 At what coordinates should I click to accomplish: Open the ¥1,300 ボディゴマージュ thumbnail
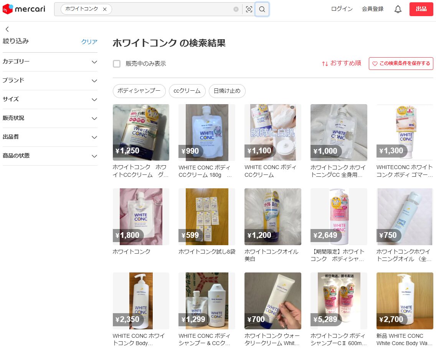pyautogui.click(x=405, y=132)
